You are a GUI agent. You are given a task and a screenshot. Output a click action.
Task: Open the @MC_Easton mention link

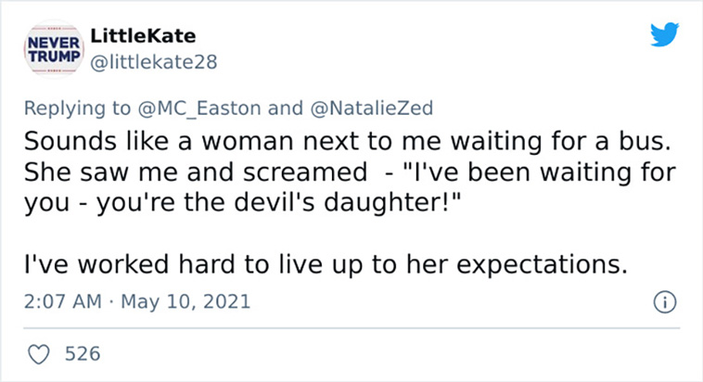[x=199, y=108]
